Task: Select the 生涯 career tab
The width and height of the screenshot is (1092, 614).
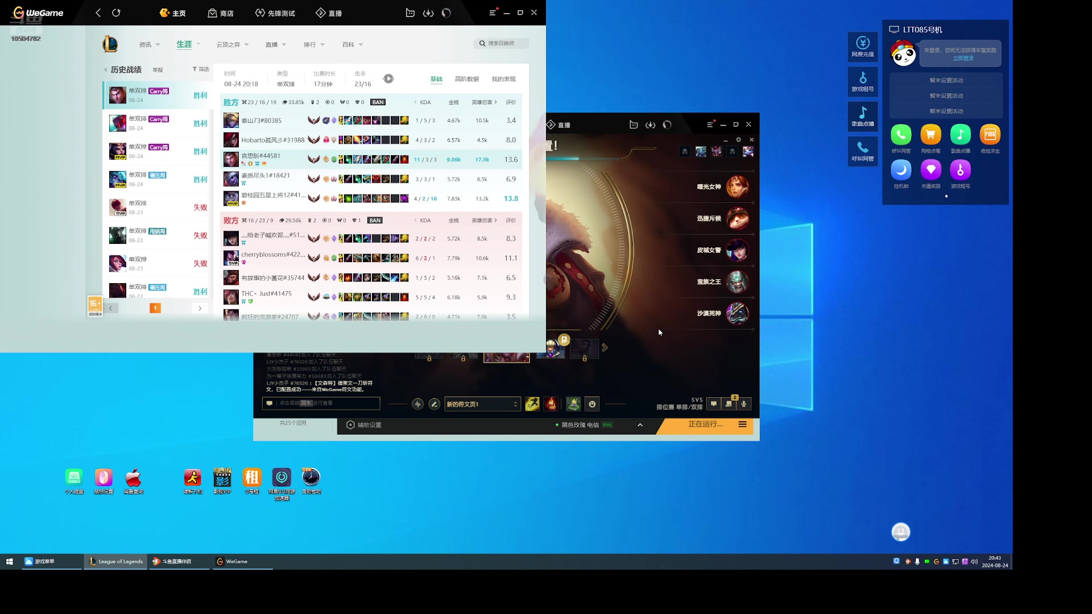Action: [184, 44]
